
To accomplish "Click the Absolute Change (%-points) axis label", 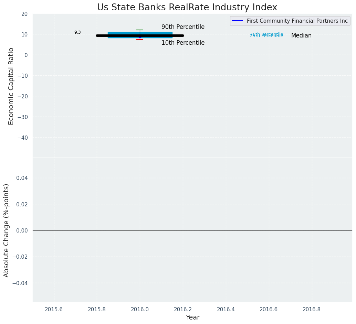I will (7, 230).
